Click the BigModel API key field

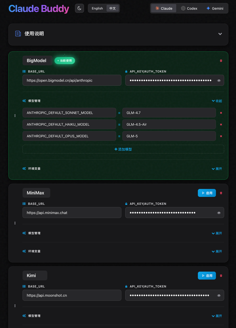175,80
